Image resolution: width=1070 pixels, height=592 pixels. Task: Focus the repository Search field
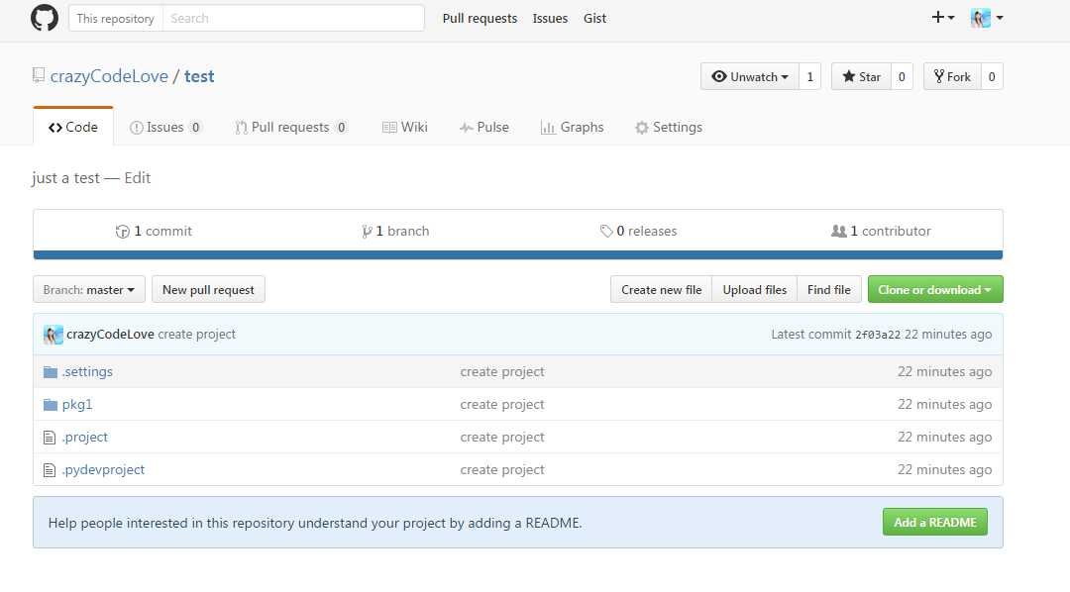click(293, 19)
